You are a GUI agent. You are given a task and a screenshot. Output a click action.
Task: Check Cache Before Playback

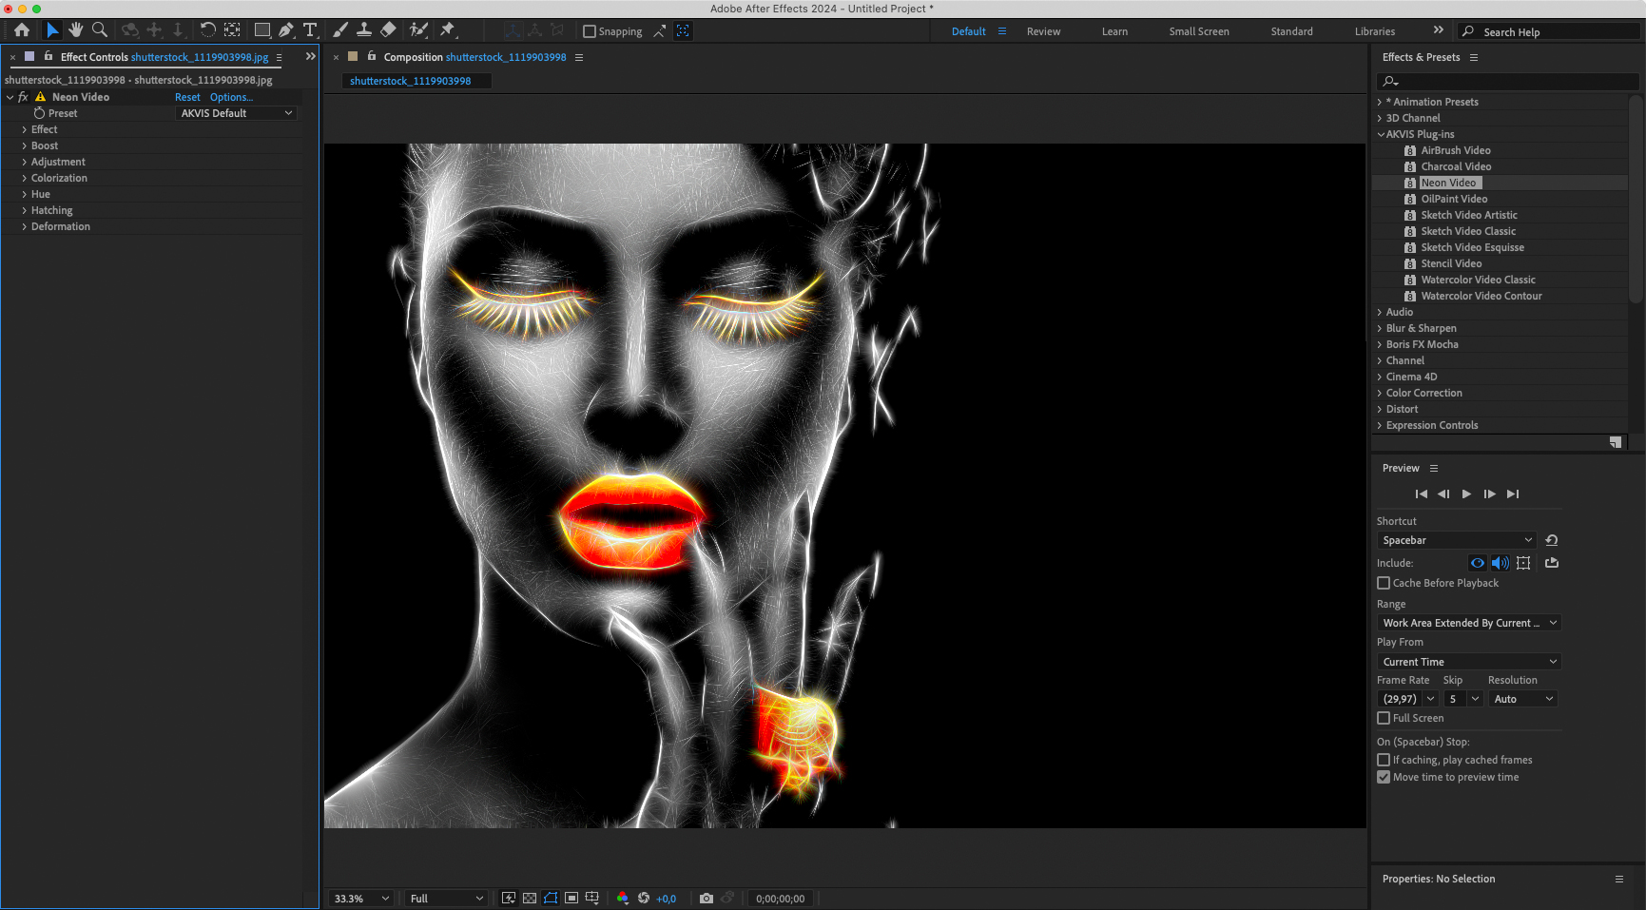tap(1384, 583)
